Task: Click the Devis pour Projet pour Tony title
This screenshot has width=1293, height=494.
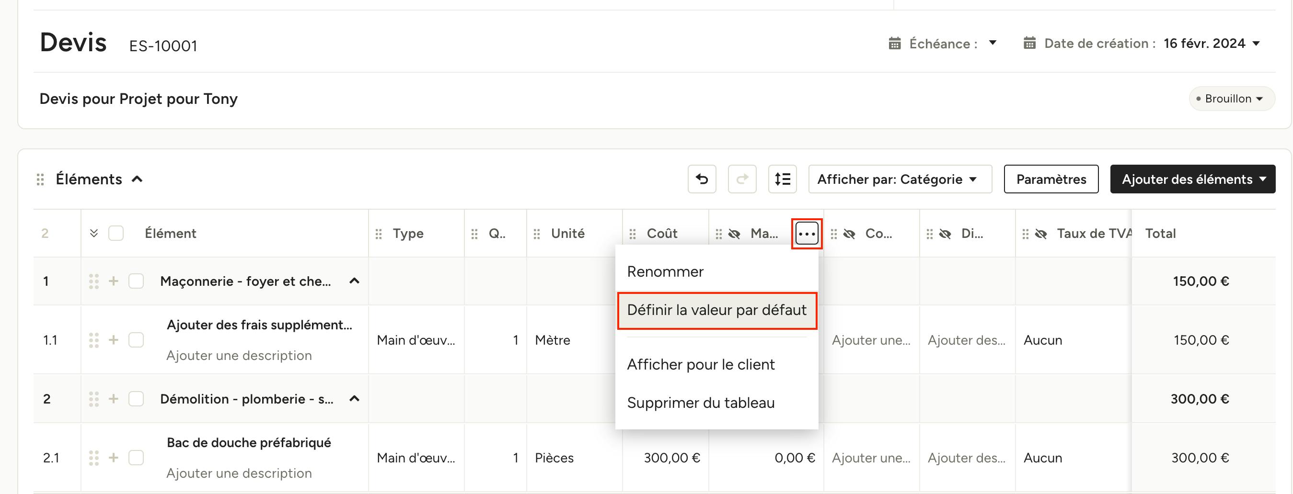Action: point(139,99)
